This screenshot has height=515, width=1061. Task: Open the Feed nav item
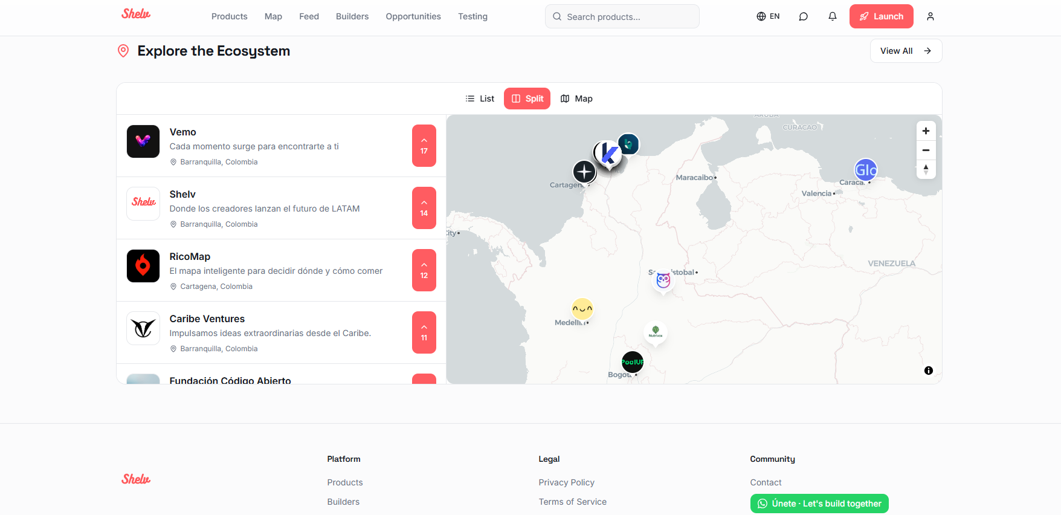pos(309,16)
